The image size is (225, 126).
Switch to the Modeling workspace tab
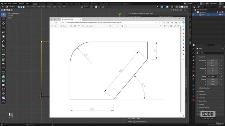click(x=42, y=4)
